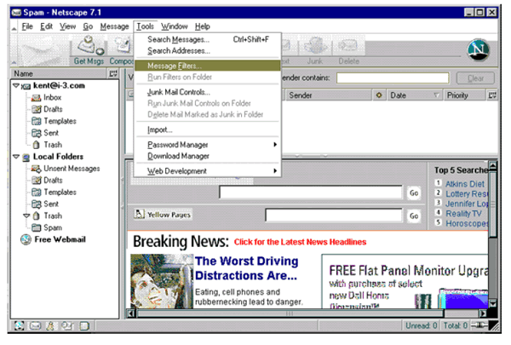The image size is (511, 345).
Task: Click the Yellow Pages label button
Action: [163, 215]
